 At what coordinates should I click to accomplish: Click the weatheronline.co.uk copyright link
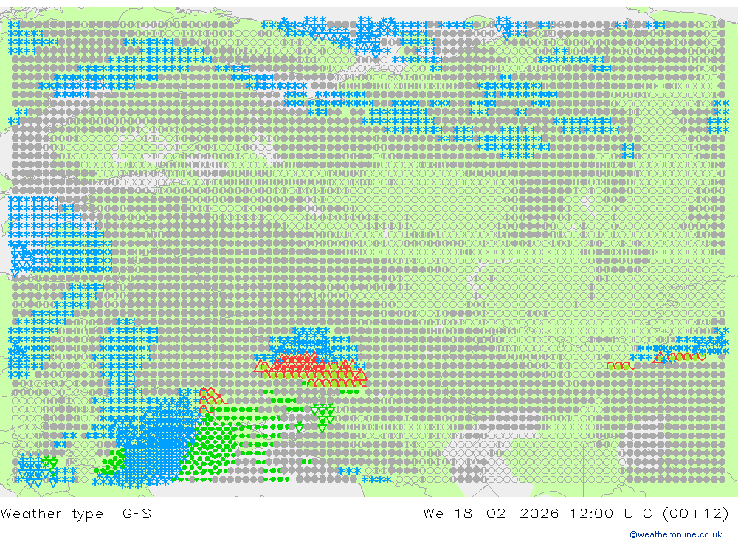pyautogui.click(x=676, y=534)
